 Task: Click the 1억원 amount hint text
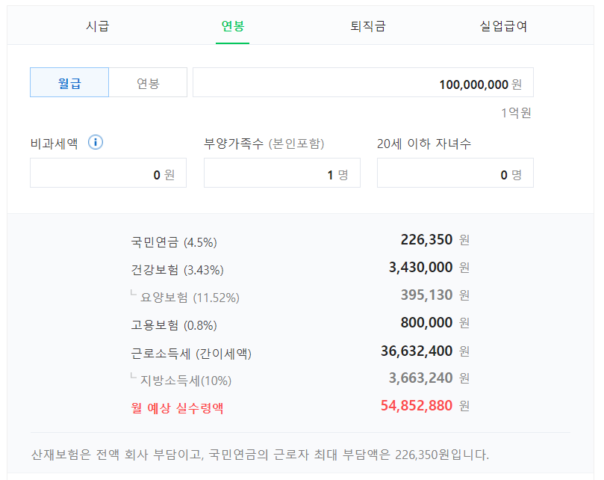point(515,114)
